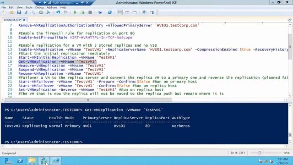Show script pane on the right layout

pos(127,12)
